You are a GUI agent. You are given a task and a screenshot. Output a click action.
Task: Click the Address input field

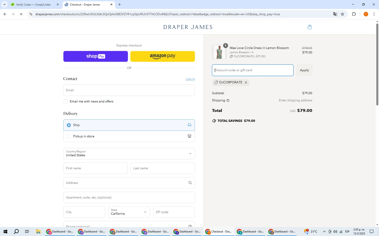129,183
